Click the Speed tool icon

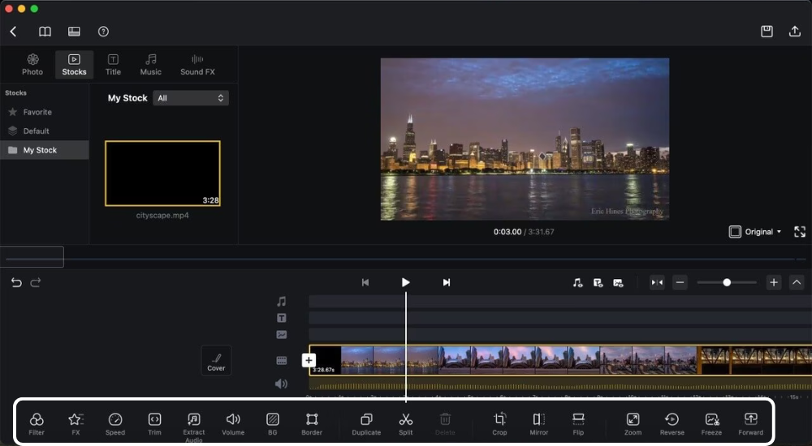(x=115, y=420)
